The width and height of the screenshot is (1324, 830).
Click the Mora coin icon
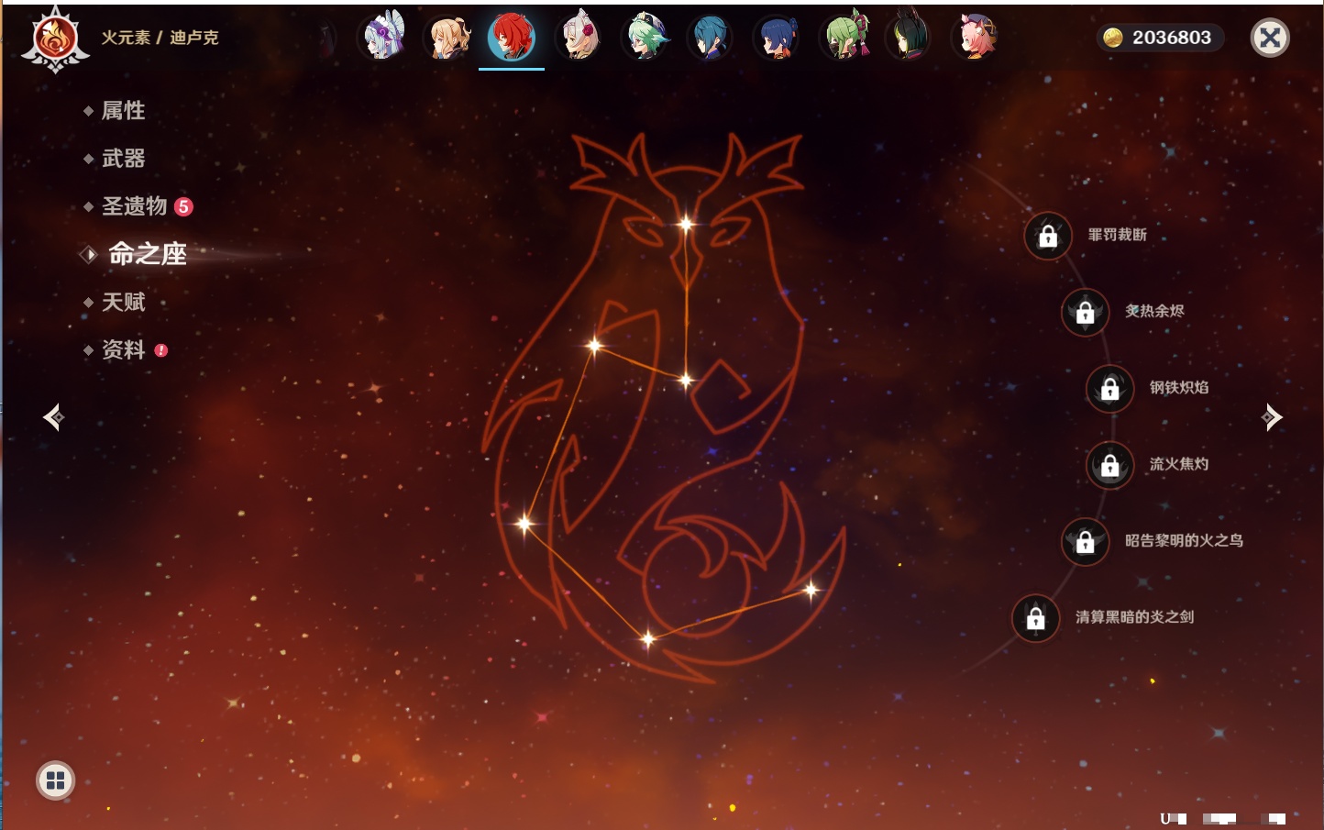tap(1112, 38)
